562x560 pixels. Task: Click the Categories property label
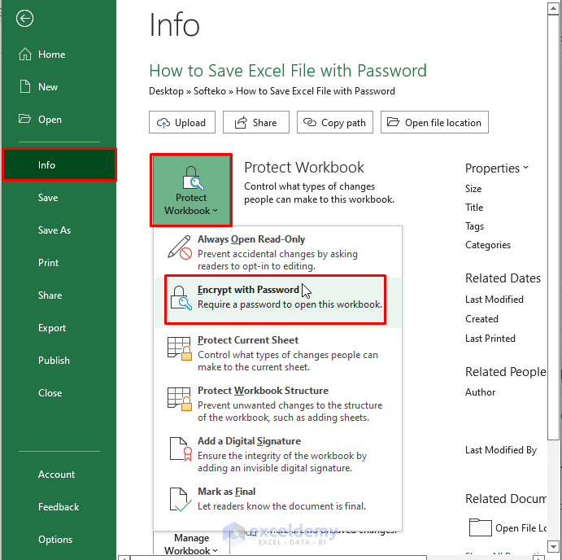[x=488, y=245]
